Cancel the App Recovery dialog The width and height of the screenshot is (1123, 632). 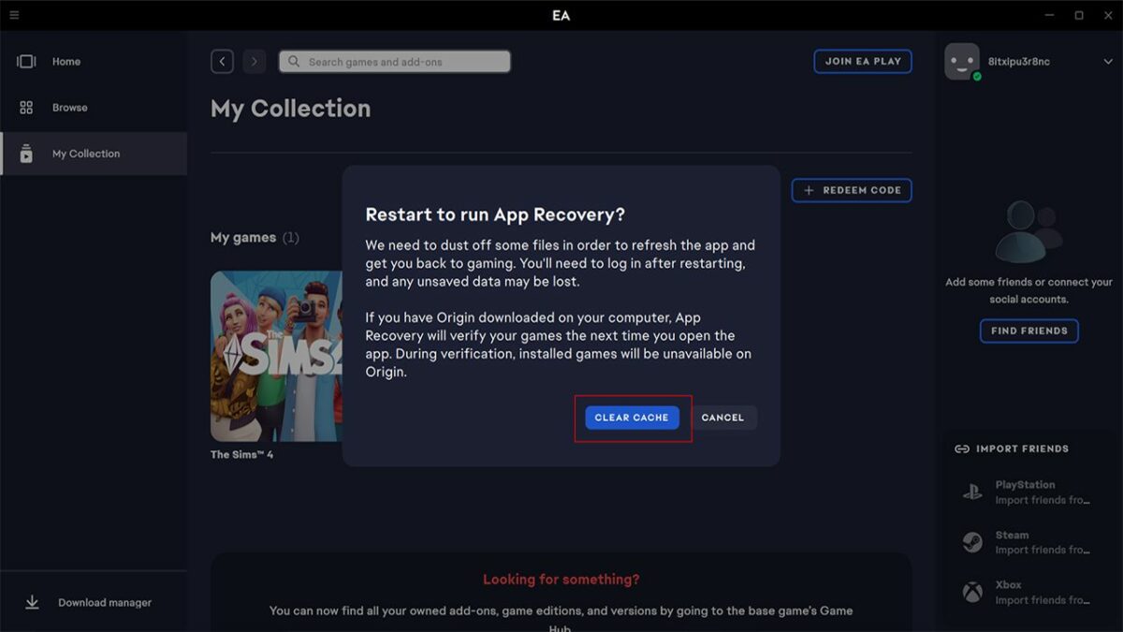[x=722, y=418]
